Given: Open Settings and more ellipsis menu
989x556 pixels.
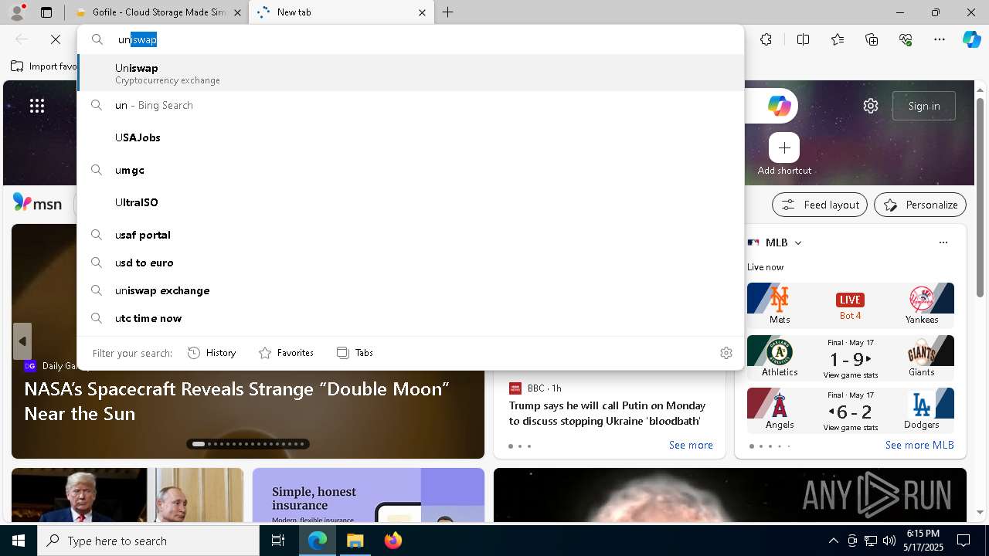Looking at the screenshot, I should pyautogui.click(x=940, y=39).
